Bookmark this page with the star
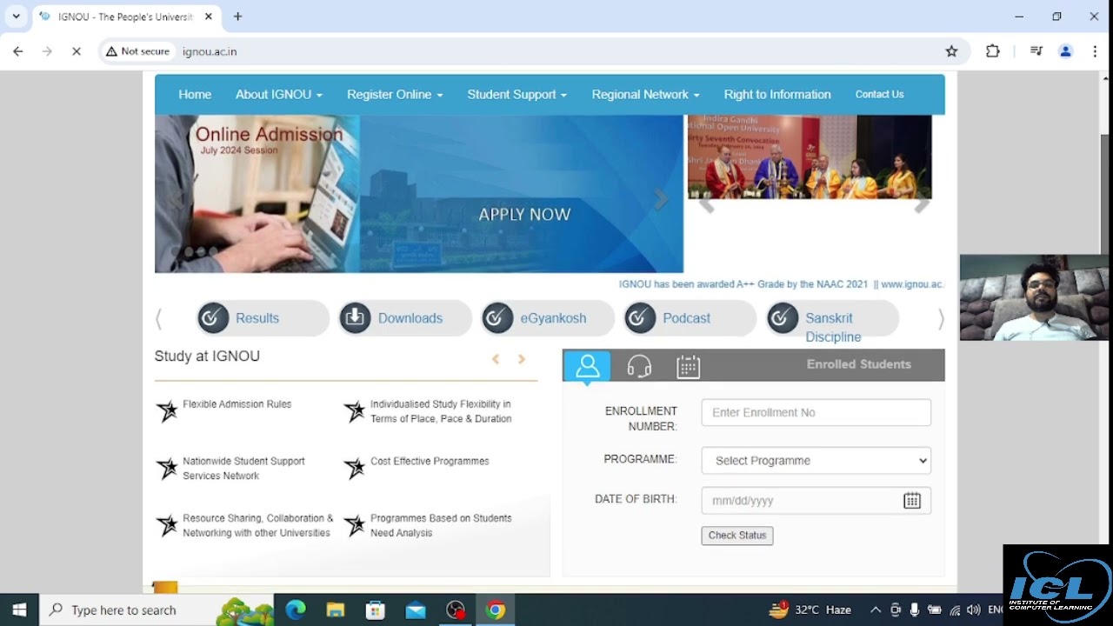Viewport: 1113px width, 626px height. pyautogui.click(x=951, y=51)
